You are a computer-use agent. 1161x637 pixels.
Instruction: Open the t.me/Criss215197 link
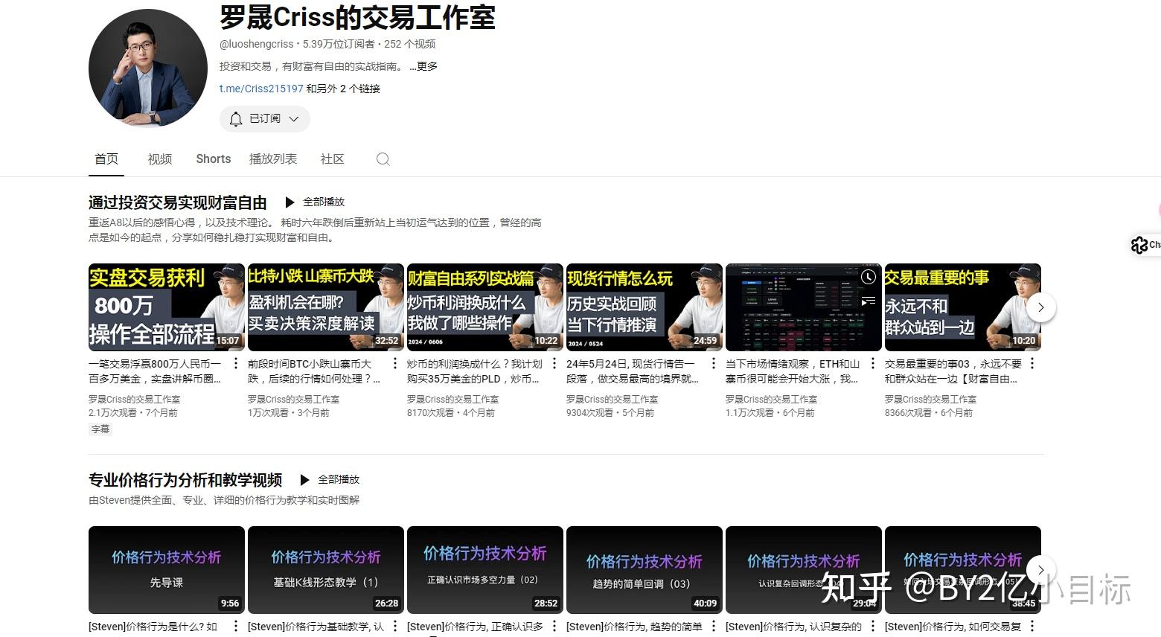point(260,89)
